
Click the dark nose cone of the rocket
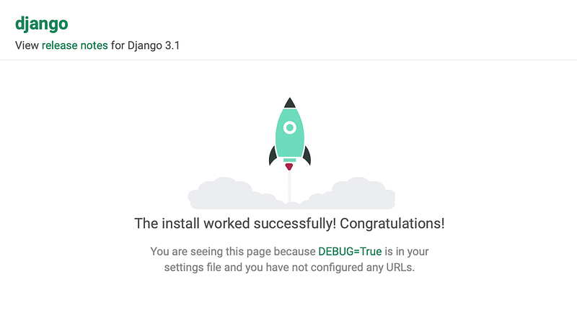[290, 103]
